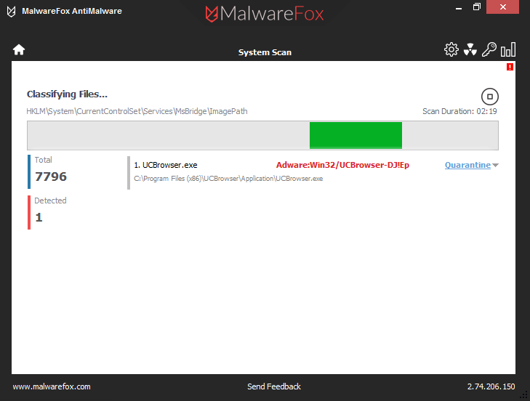
Task: Open the reports bar chart icon
Action: pos(508,49)
